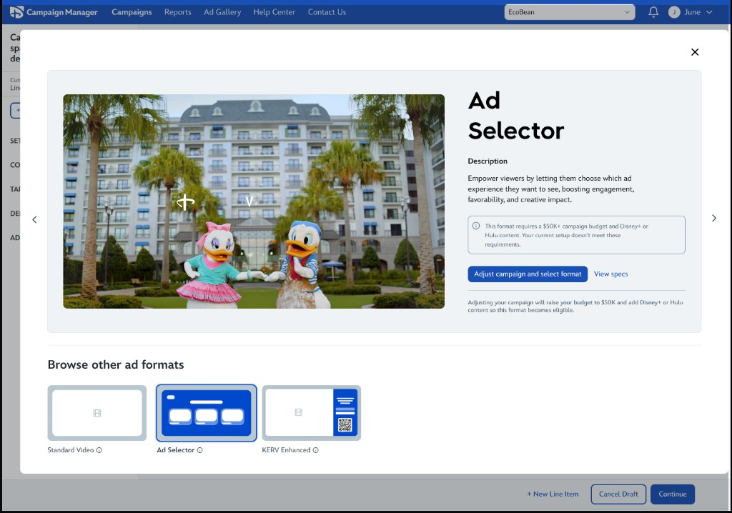Select the Ad Selector format thumbnail
The width and height of the screenshot is (732, 513).
coord(207,413)
